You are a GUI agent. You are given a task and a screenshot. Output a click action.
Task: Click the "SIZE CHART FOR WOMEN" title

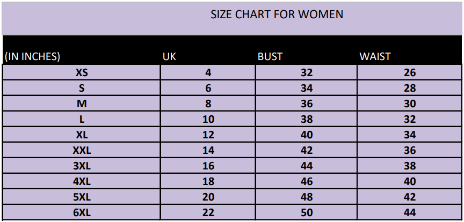click(x=277, y=14)
